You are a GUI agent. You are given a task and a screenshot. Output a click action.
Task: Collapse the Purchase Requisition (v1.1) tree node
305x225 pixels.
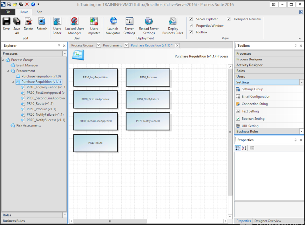pos(13,82)
